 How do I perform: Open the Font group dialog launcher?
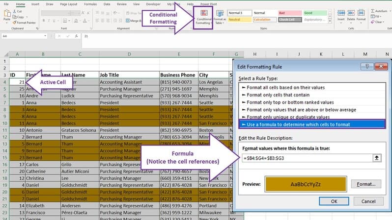[91, 29]
